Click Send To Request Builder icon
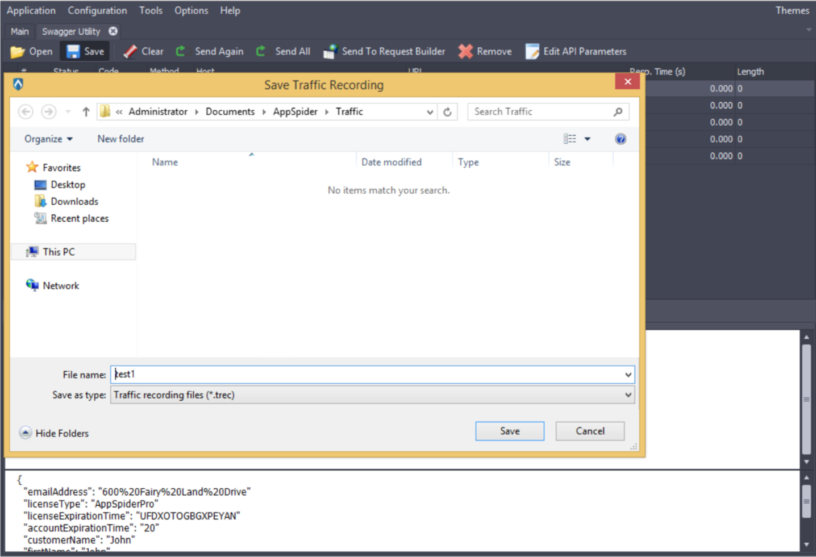 coord(330,52)
